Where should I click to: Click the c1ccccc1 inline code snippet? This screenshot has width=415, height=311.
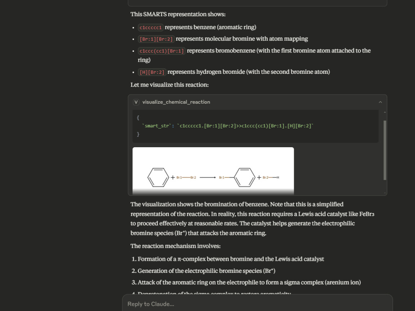pos(151,27)
